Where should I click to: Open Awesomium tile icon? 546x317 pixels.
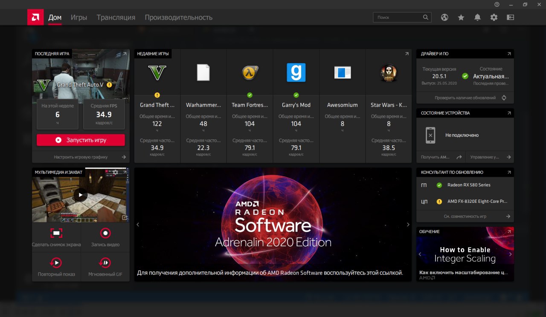342,73
